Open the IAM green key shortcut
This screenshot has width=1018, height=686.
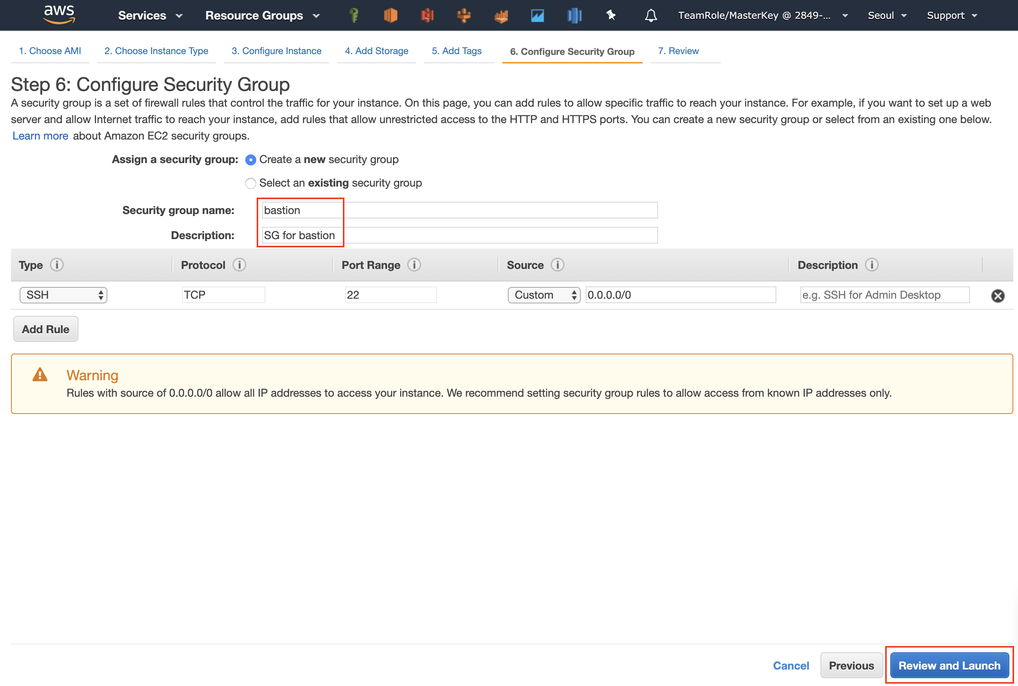pyautogui.click(x=354, y=15)
